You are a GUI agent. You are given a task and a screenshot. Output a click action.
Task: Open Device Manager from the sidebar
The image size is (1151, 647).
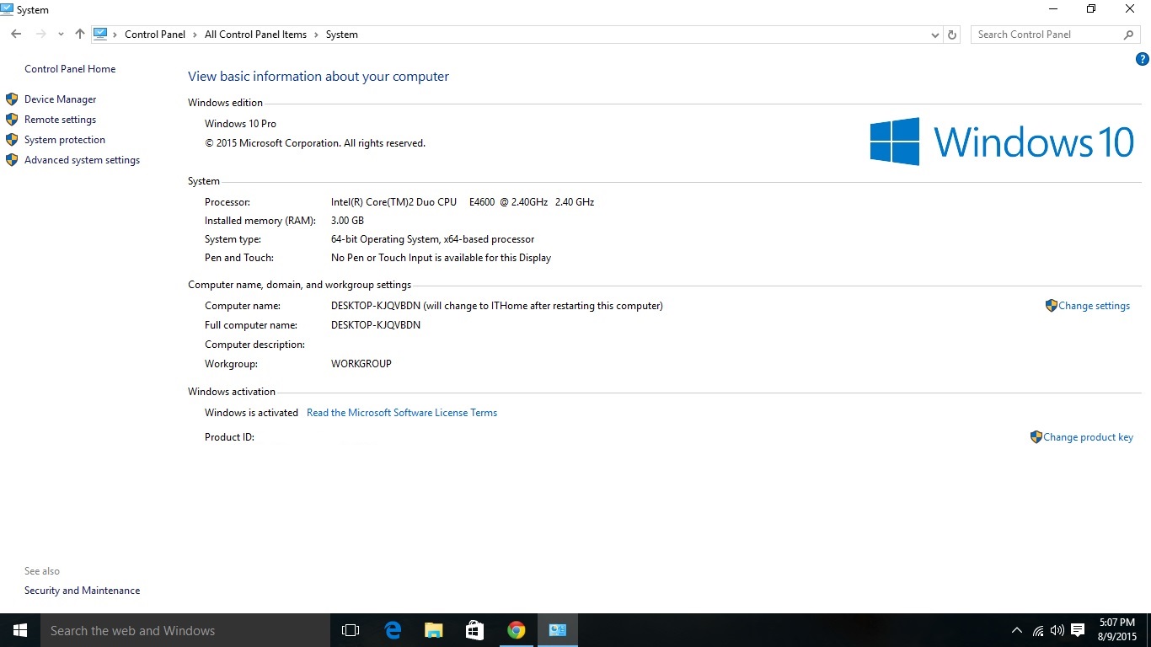[x=60, y=99]
